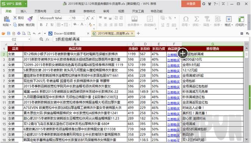Toggle bottom vertical alignment
This screenshot has width=251, height=143.
[x=110, y=18]
